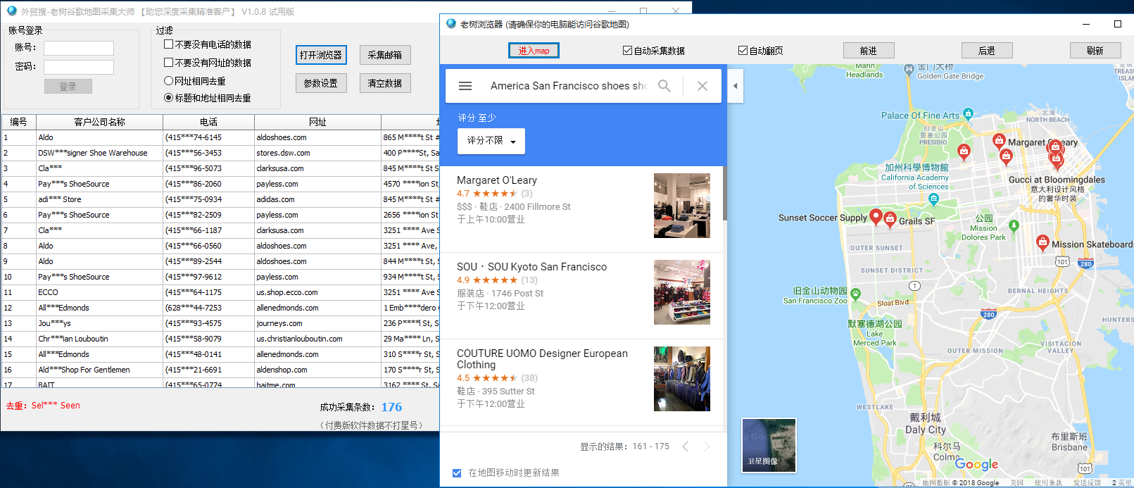
Task: Select 标题和地址相同去重 radio option
Action: pyautogui.click(x=168, y=97)
